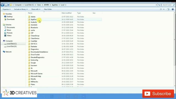Select the ChaosGroup folder icon
Viewport: 176px width, 99px height.
tap(29, 35)
